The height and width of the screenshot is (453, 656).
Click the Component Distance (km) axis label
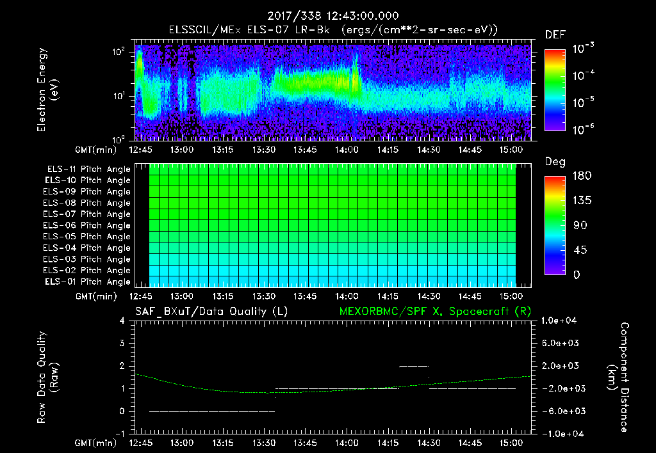[x=618, y=377]
